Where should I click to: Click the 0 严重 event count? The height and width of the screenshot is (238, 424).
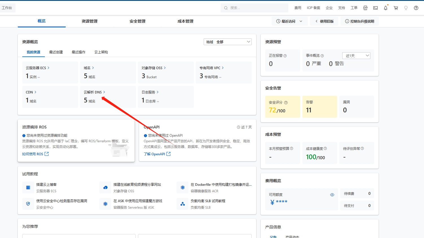tap(313, 64)
